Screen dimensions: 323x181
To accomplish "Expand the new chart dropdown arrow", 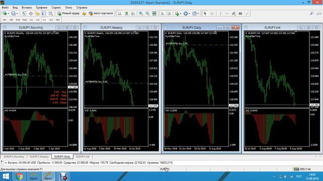I will [9, 14].
